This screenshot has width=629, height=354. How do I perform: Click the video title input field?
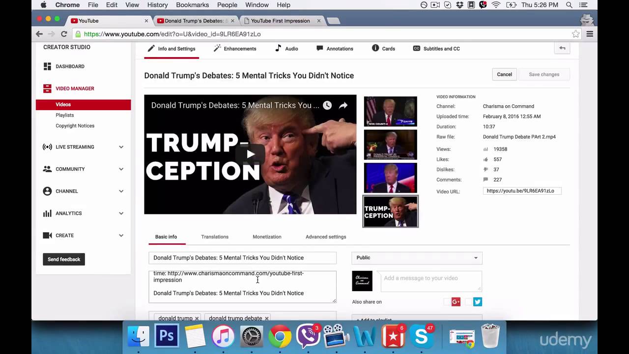click(x=243, y=258)
